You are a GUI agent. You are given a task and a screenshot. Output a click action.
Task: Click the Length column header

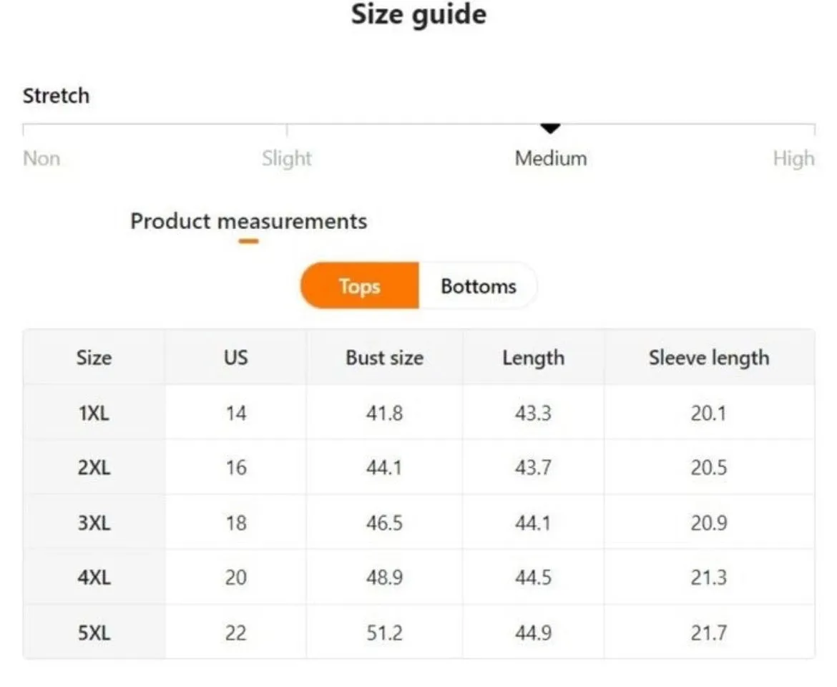click(533, 357)
